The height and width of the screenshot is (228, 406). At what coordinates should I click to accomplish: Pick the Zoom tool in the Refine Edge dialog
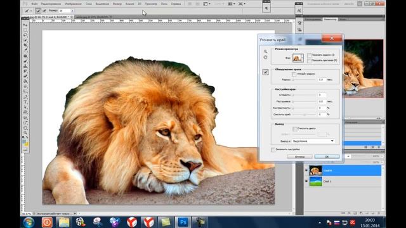pyautogui.click(x=265, y=51)
